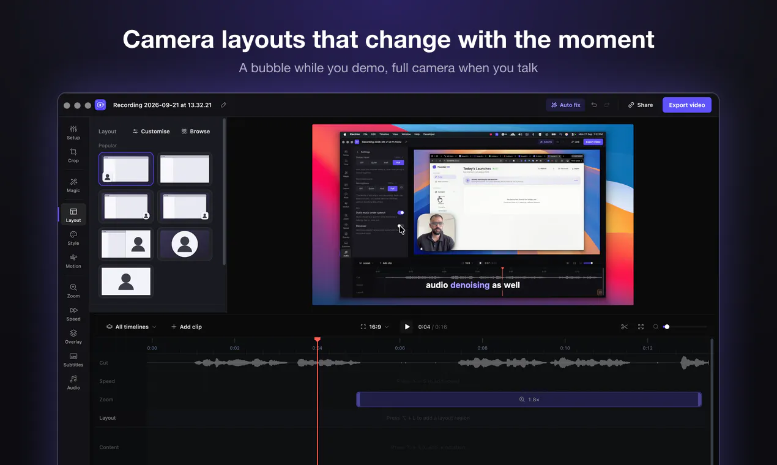Click the "0:04 / 0:16" time readout
Viewport: 777px width, 465px height.
tap(433, 327)
